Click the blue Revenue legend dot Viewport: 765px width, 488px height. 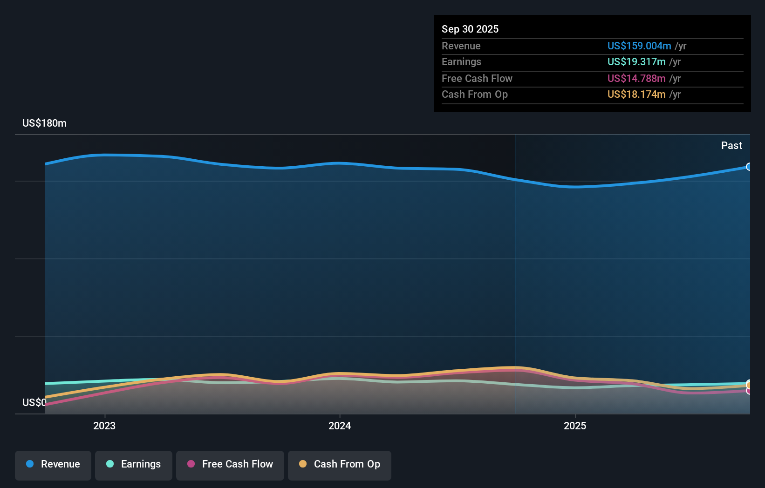pos(31,464)
